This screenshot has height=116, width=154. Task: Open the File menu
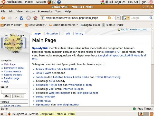click(x=3, y=12)
